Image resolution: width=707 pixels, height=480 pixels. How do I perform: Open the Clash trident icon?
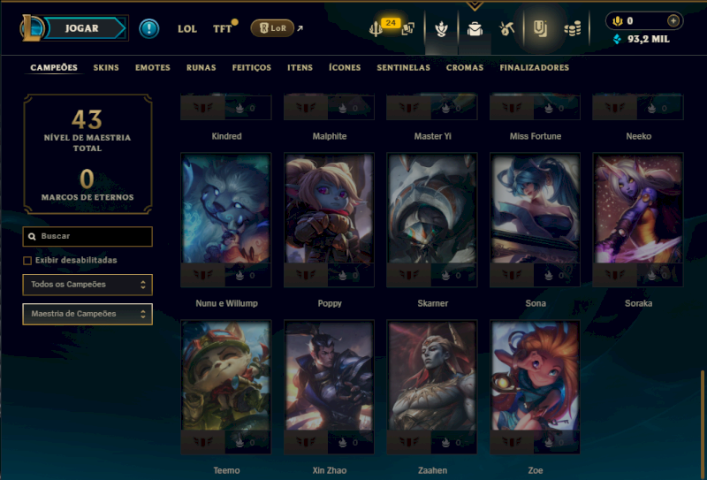pyautogui.click(x=376, y=28)
